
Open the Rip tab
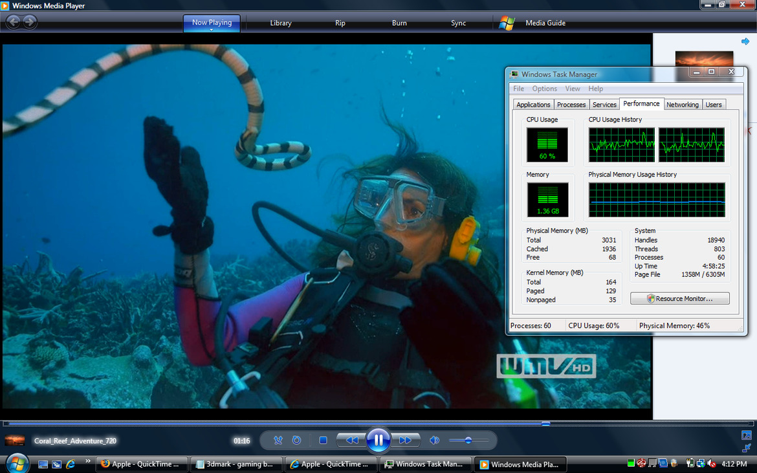pyautogui.click(x=340, y=23)
